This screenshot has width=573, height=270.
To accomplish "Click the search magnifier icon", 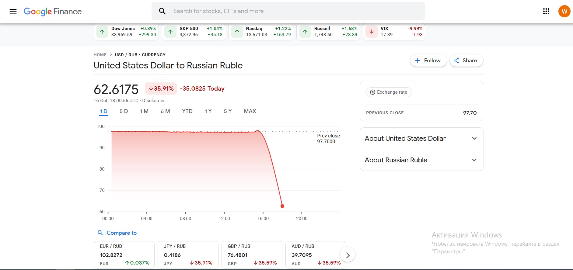I will click(162, 11).
